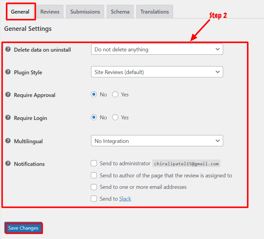Select Yes for Require Login
The image size is (264, 239).
pyautogui.click(x=115, y=117)
